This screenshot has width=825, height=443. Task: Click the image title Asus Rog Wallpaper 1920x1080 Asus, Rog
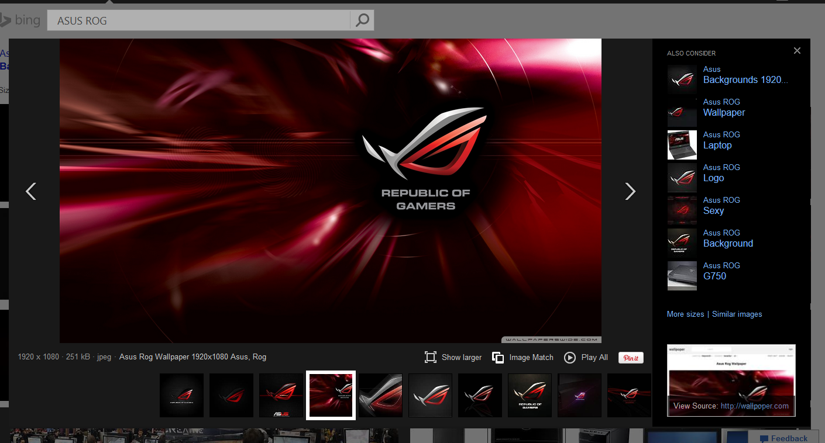192,357
